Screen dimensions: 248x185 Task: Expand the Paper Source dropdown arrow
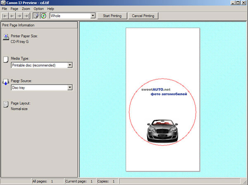coord(70,88)
